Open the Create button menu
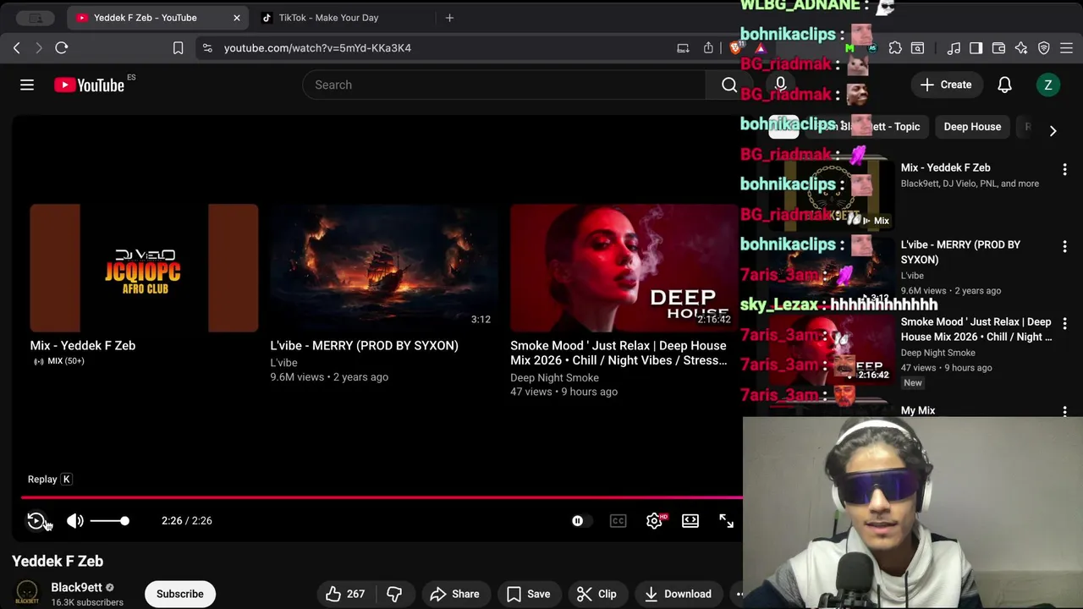 tap(946, 85)
